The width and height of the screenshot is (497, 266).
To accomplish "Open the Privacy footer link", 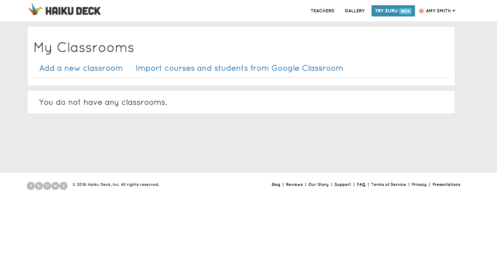I will pos(419,184).
